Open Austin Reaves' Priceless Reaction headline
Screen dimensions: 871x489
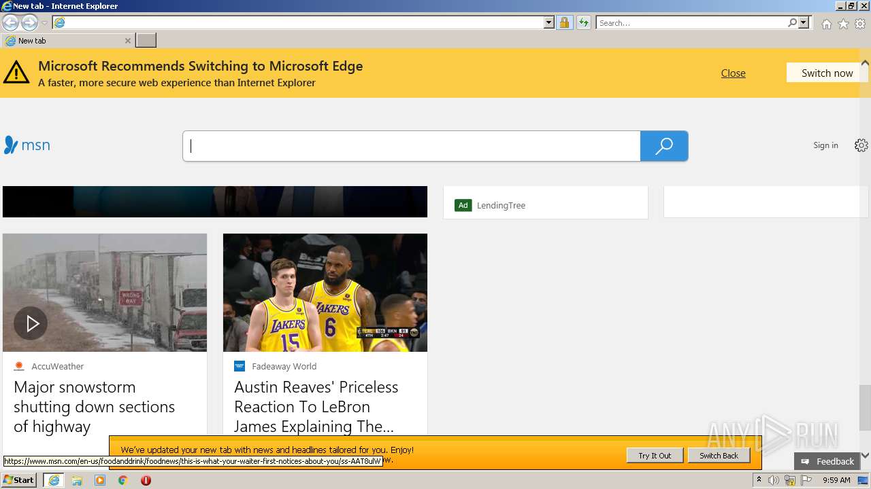point(316,407)
